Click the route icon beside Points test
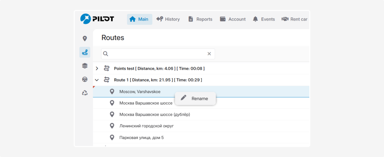The width and height of the screenshot is (384, 157). (107, 69)
